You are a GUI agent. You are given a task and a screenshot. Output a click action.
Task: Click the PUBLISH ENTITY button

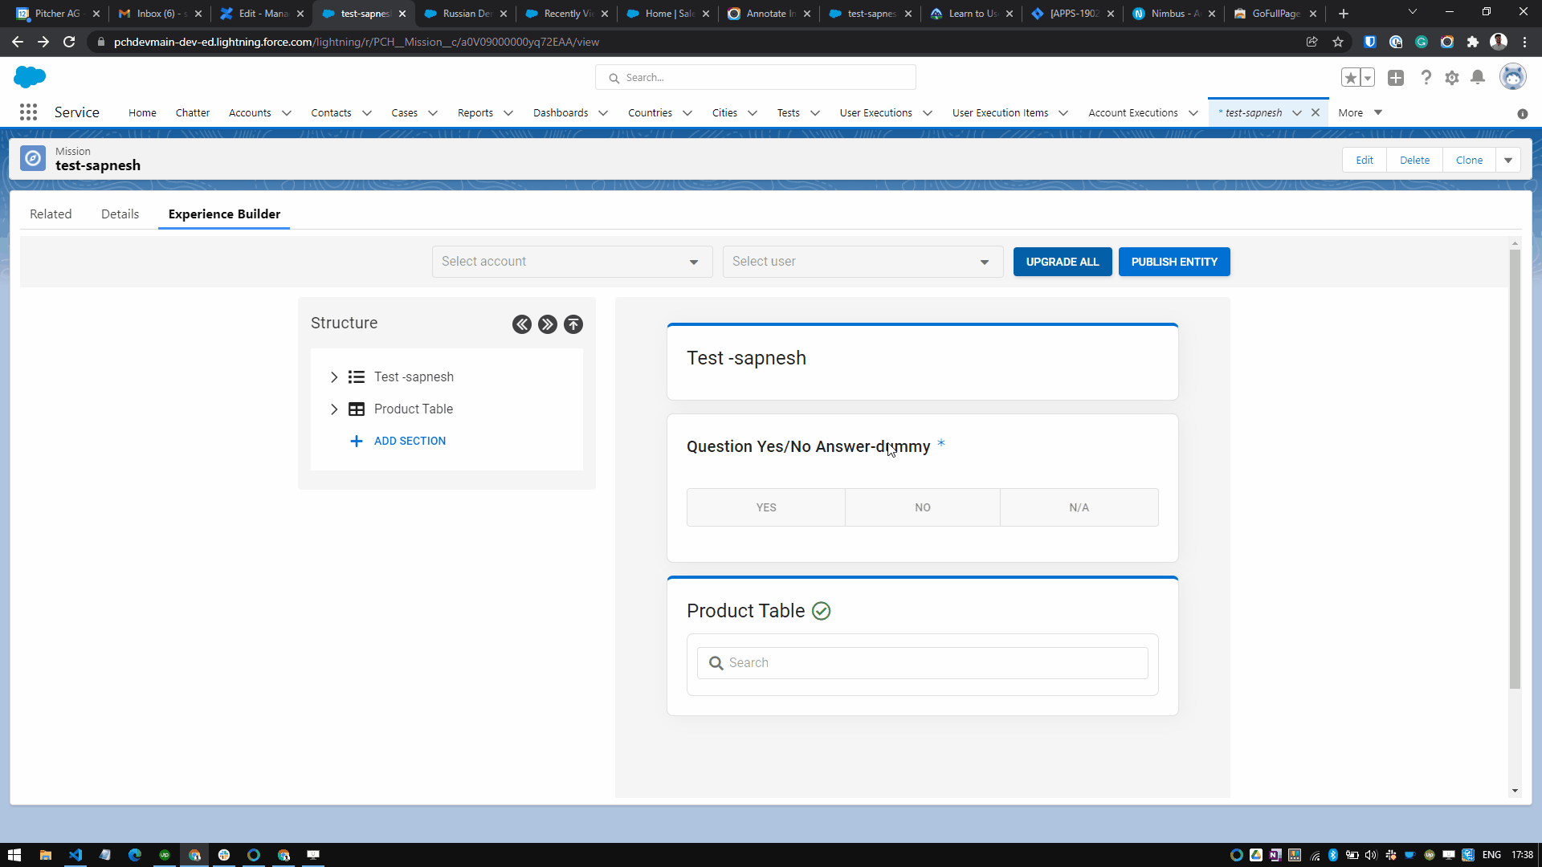(x=1173, y=262)
